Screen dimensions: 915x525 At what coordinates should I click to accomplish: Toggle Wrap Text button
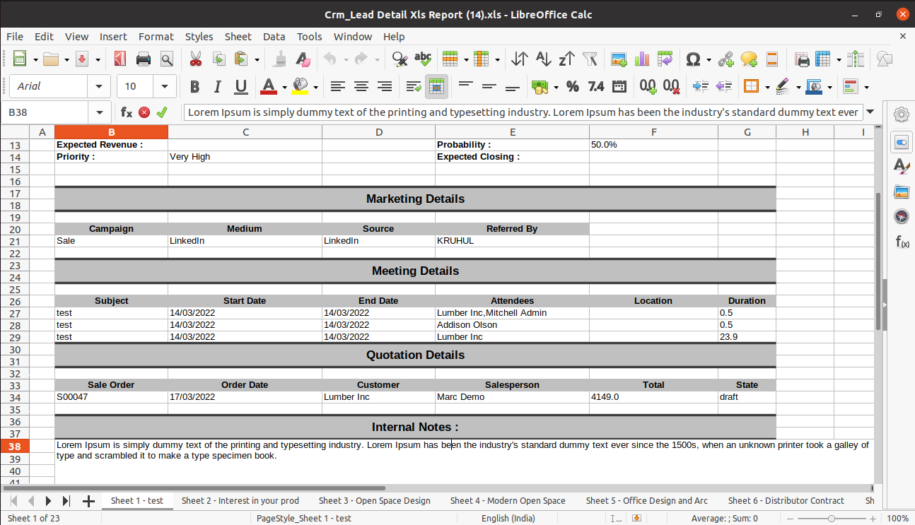click(414, 86)
